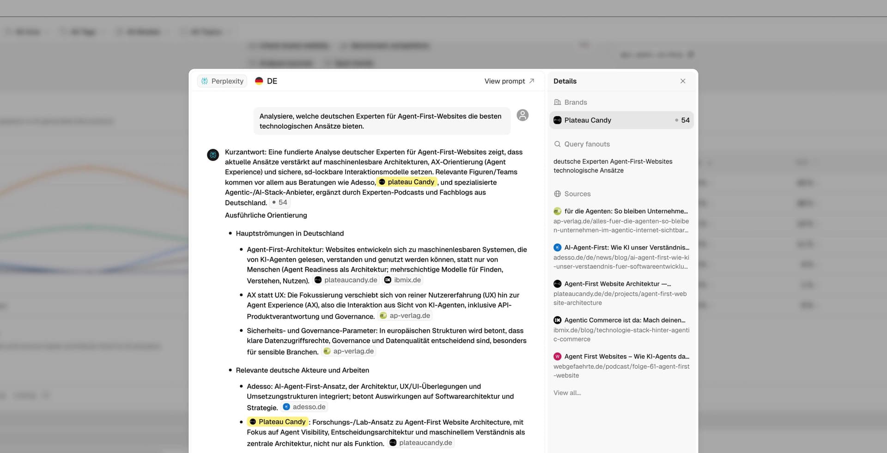Open the adesso.de citation chip after 'Strategie.'

[304, 407]
